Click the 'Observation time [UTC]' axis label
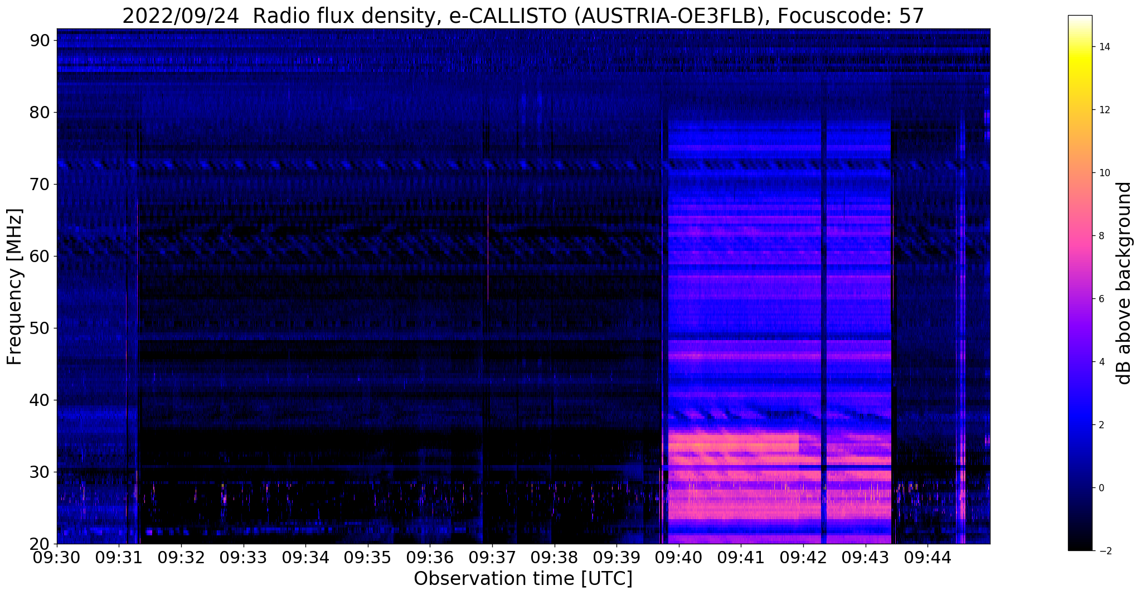 click(x=523, y=579)
